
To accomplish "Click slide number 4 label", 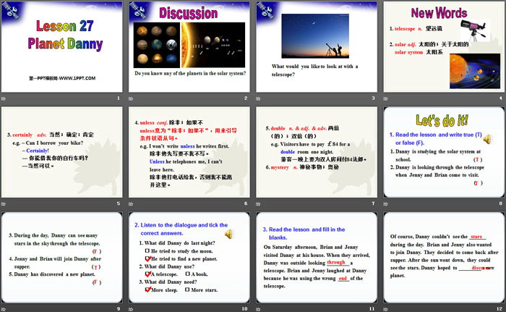I will tap(500, 98).
